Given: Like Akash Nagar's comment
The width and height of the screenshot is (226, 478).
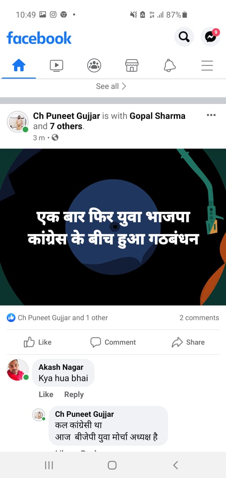Looking at the screenshot, I should pos(46,395).
